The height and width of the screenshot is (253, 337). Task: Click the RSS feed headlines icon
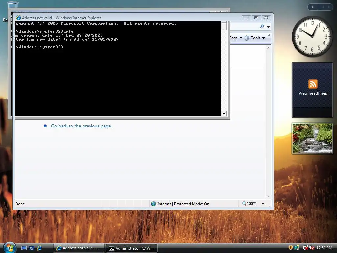click(313, 84)
